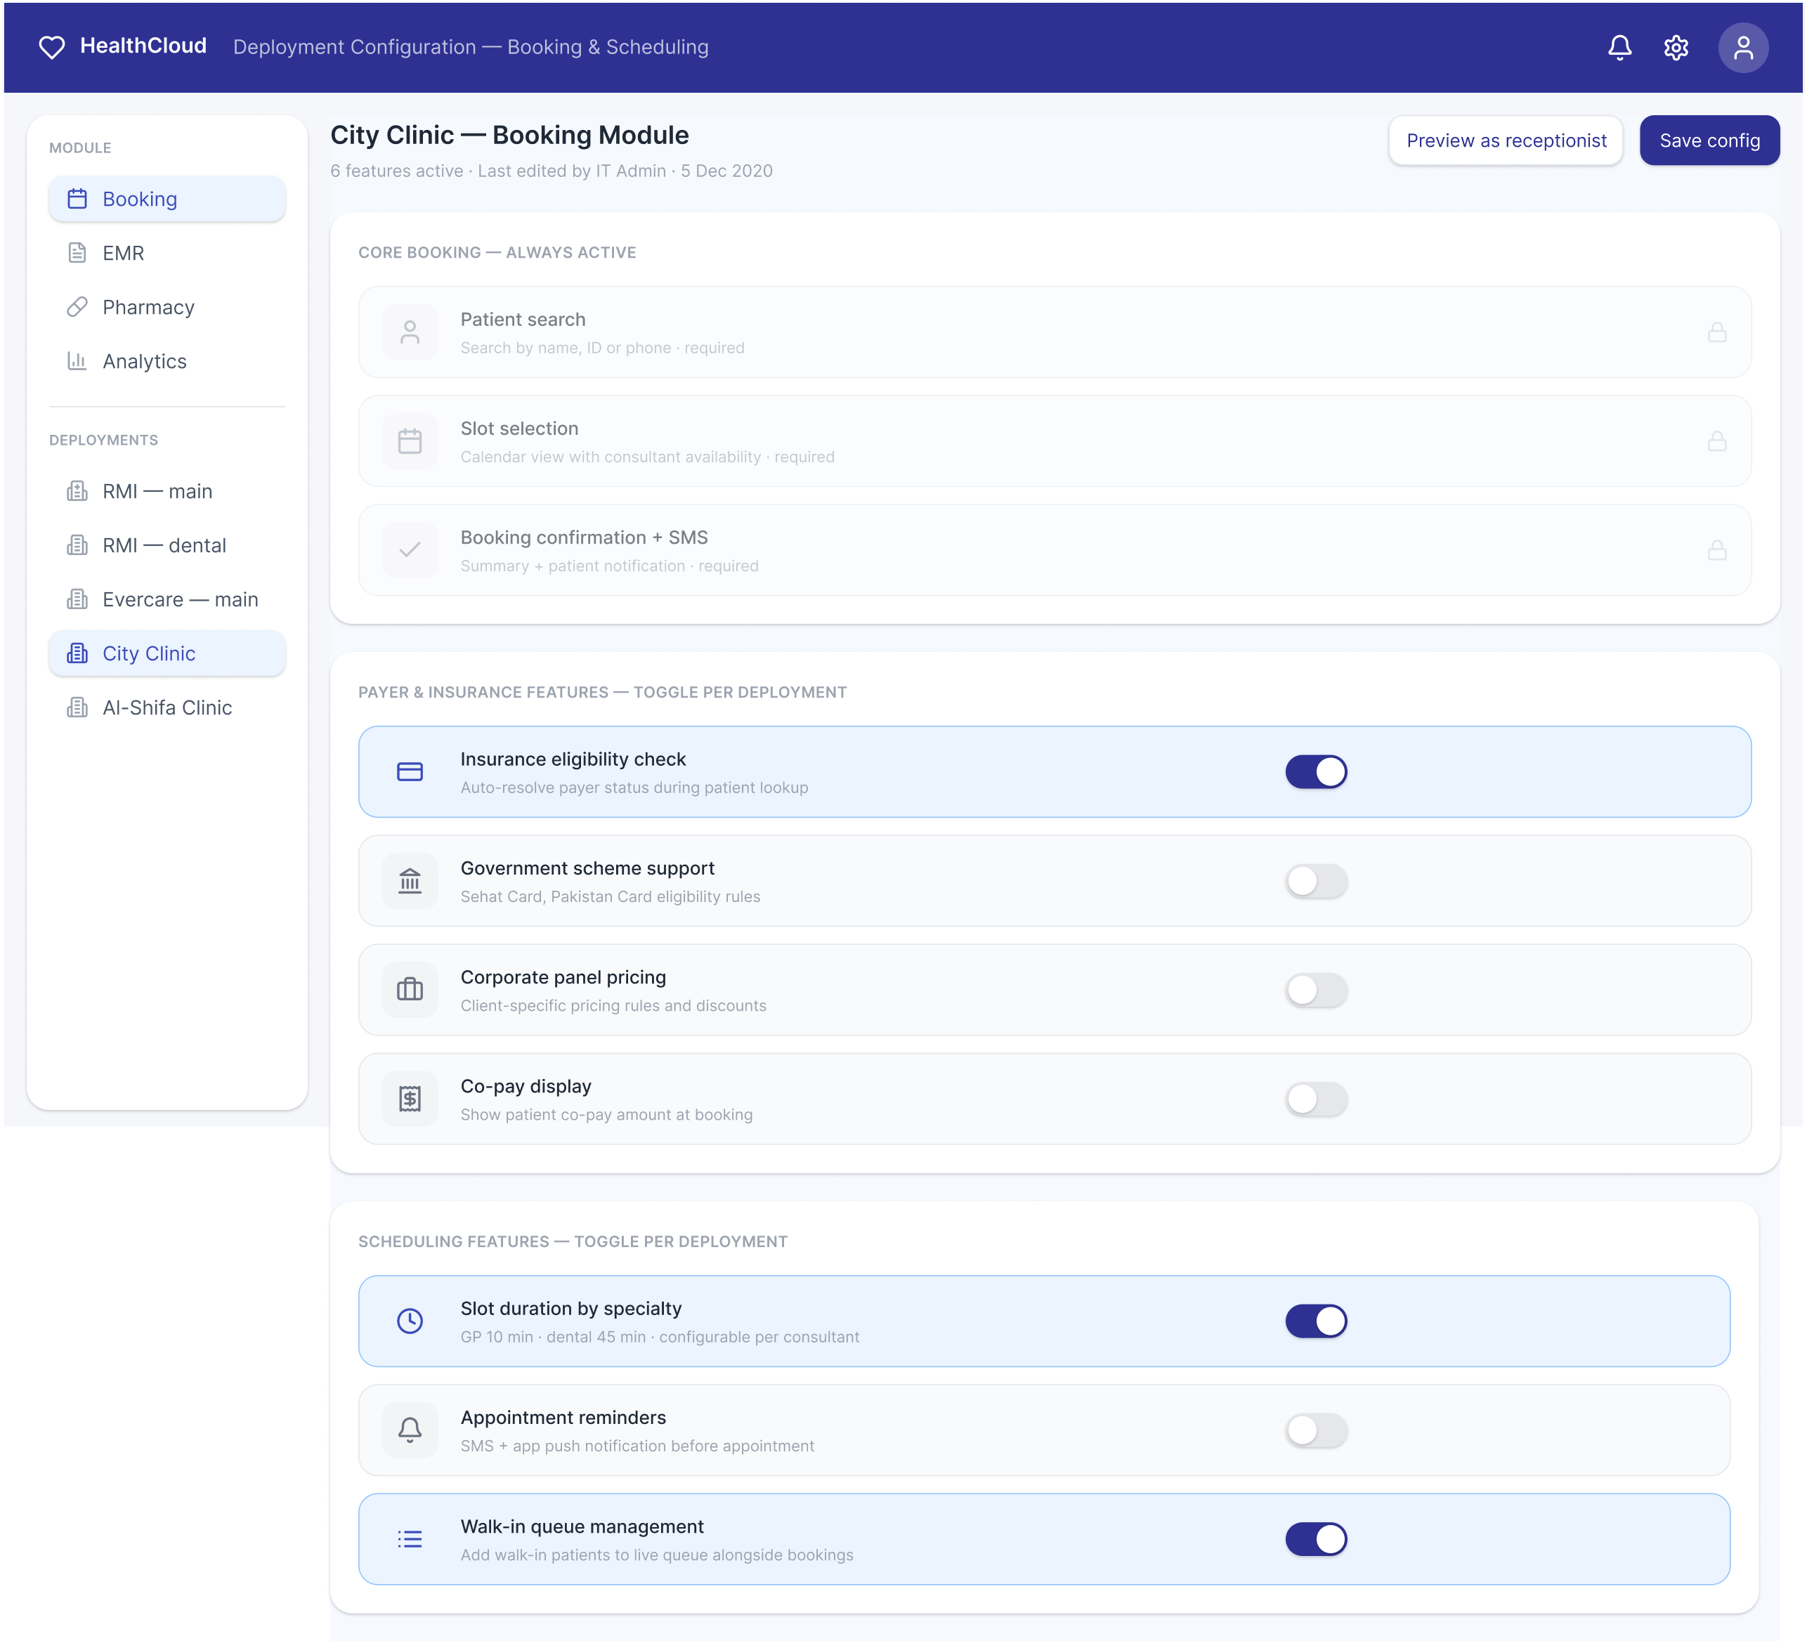The image size is (1807, 1641).
Task: Enable Corporate panel pricing toggle
Action: click(1316, 989)
